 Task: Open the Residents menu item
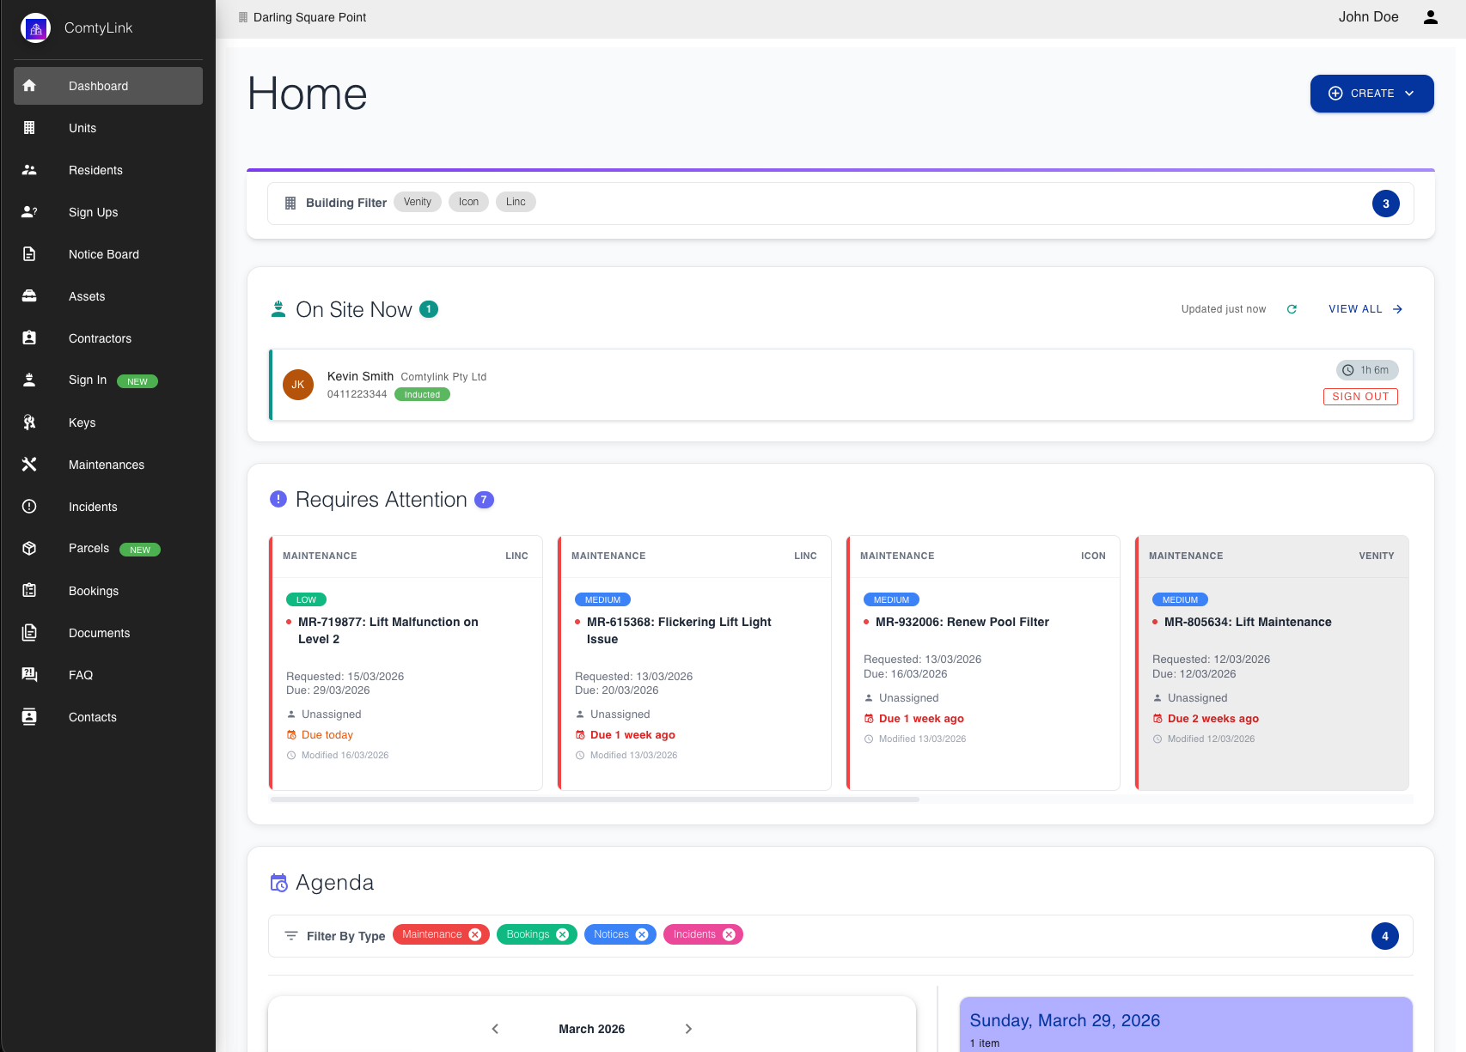point(108,170)
